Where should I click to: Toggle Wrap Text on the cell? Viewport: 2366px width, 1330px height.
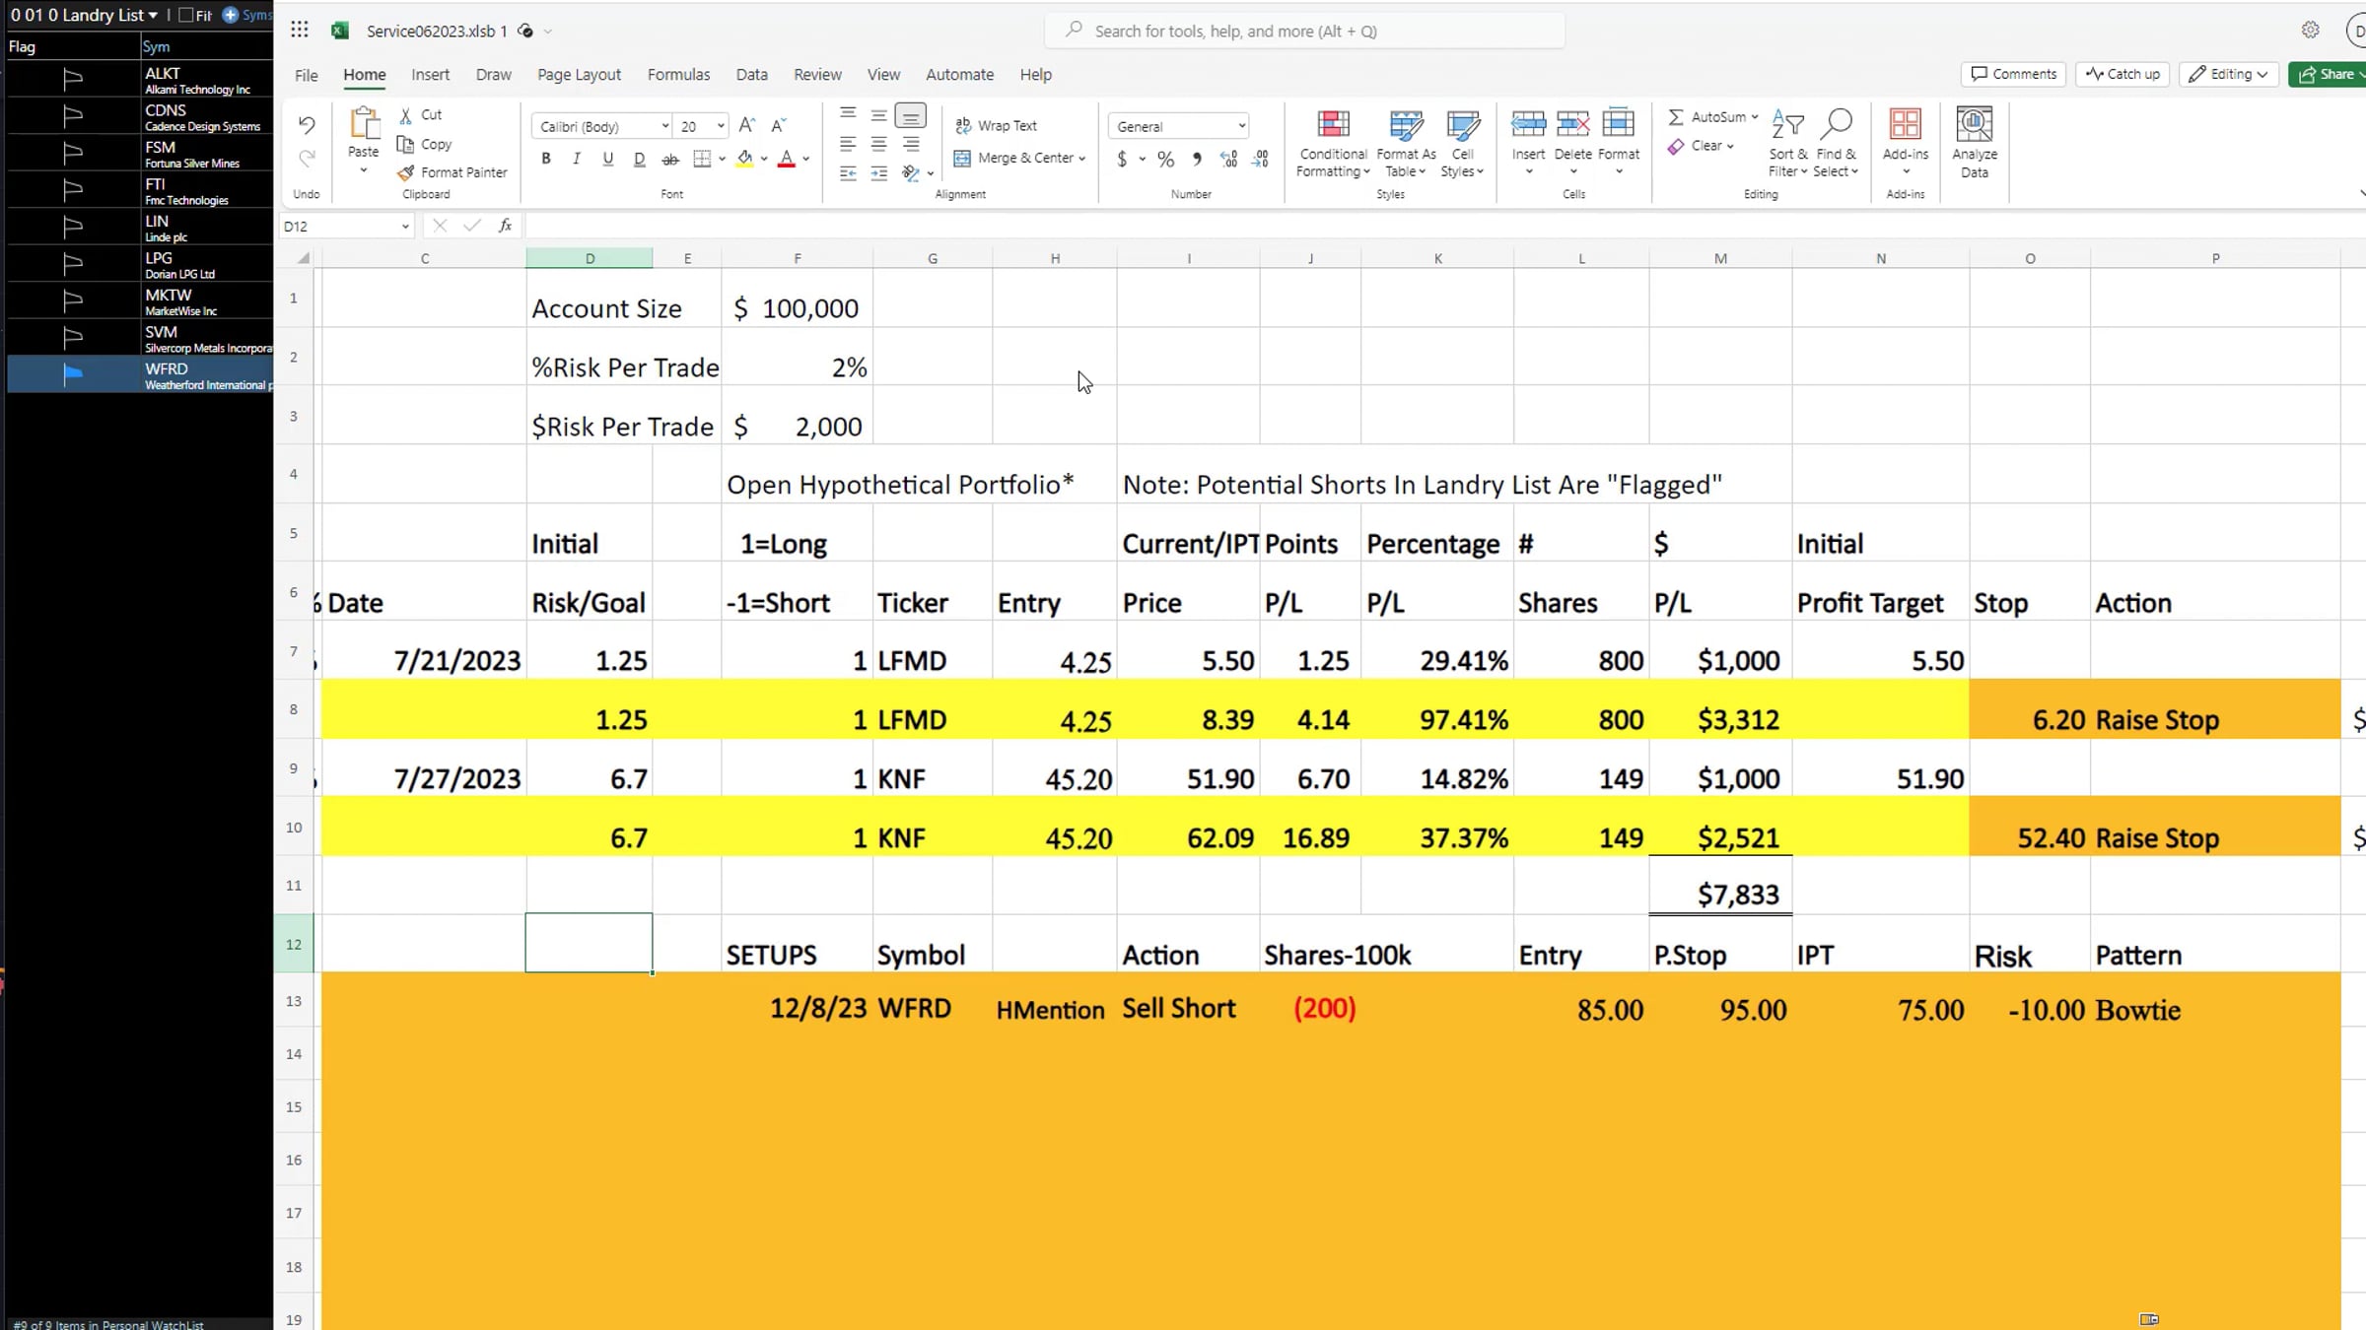(996, 125)
